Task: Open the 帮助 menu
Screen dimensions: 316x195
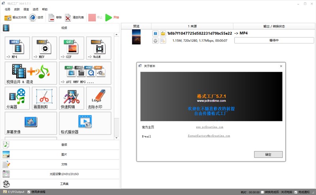Action: coord(45,9)
